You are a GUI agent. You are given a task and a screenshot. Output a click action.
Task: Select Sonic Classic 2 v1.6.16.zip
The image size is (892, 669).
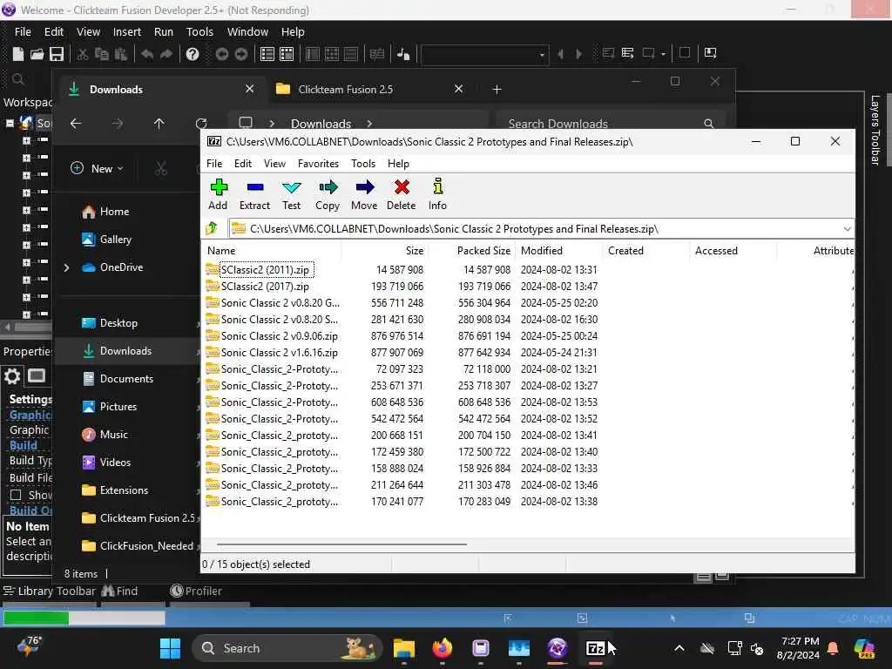(280, 353)
